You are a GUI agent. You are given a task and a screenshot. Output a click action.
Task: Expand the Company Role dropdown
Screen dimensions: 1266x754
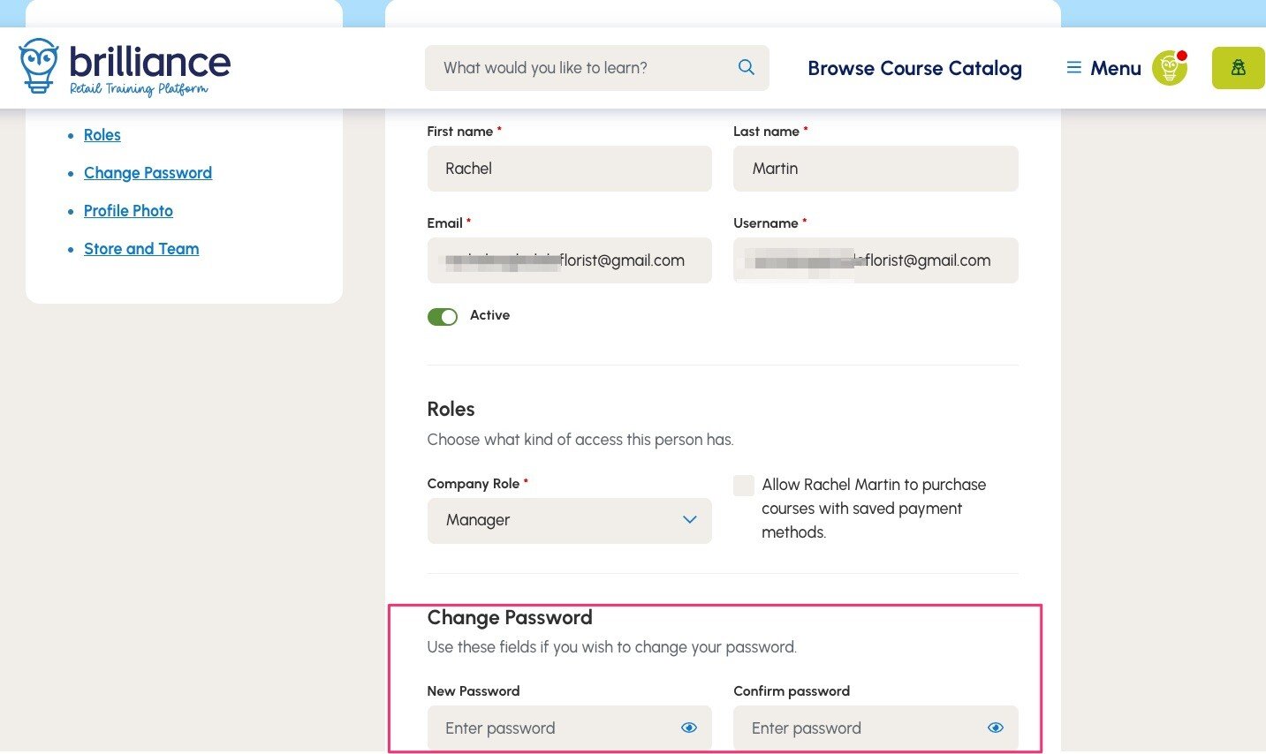tap(569, 520)
